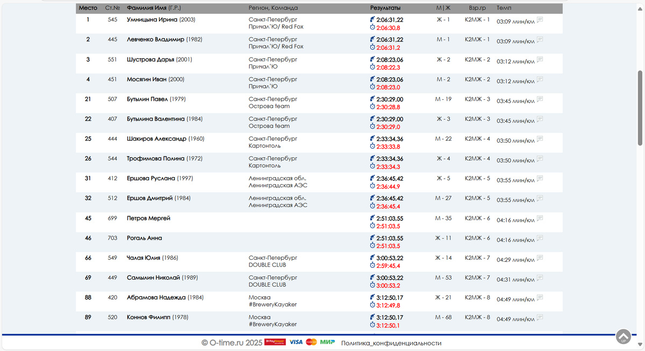Click the name Коннов Филипп
The width and height of the screenshot is (645, 351).
click(148, 317)
